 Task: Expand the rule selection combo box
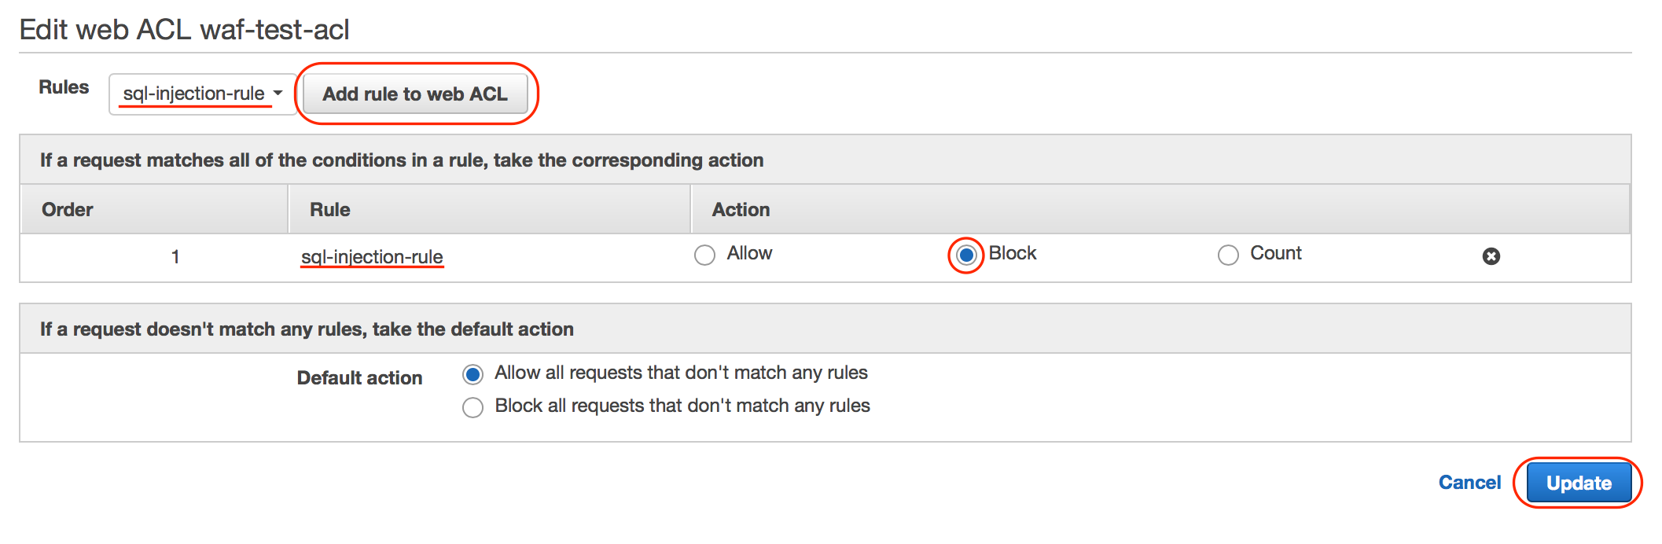[202, 94]
